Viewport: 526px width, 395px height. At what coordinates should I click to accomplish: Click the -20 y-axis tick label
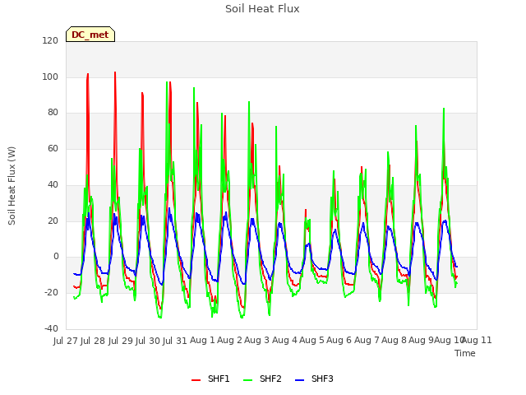(x=51, y=293)
